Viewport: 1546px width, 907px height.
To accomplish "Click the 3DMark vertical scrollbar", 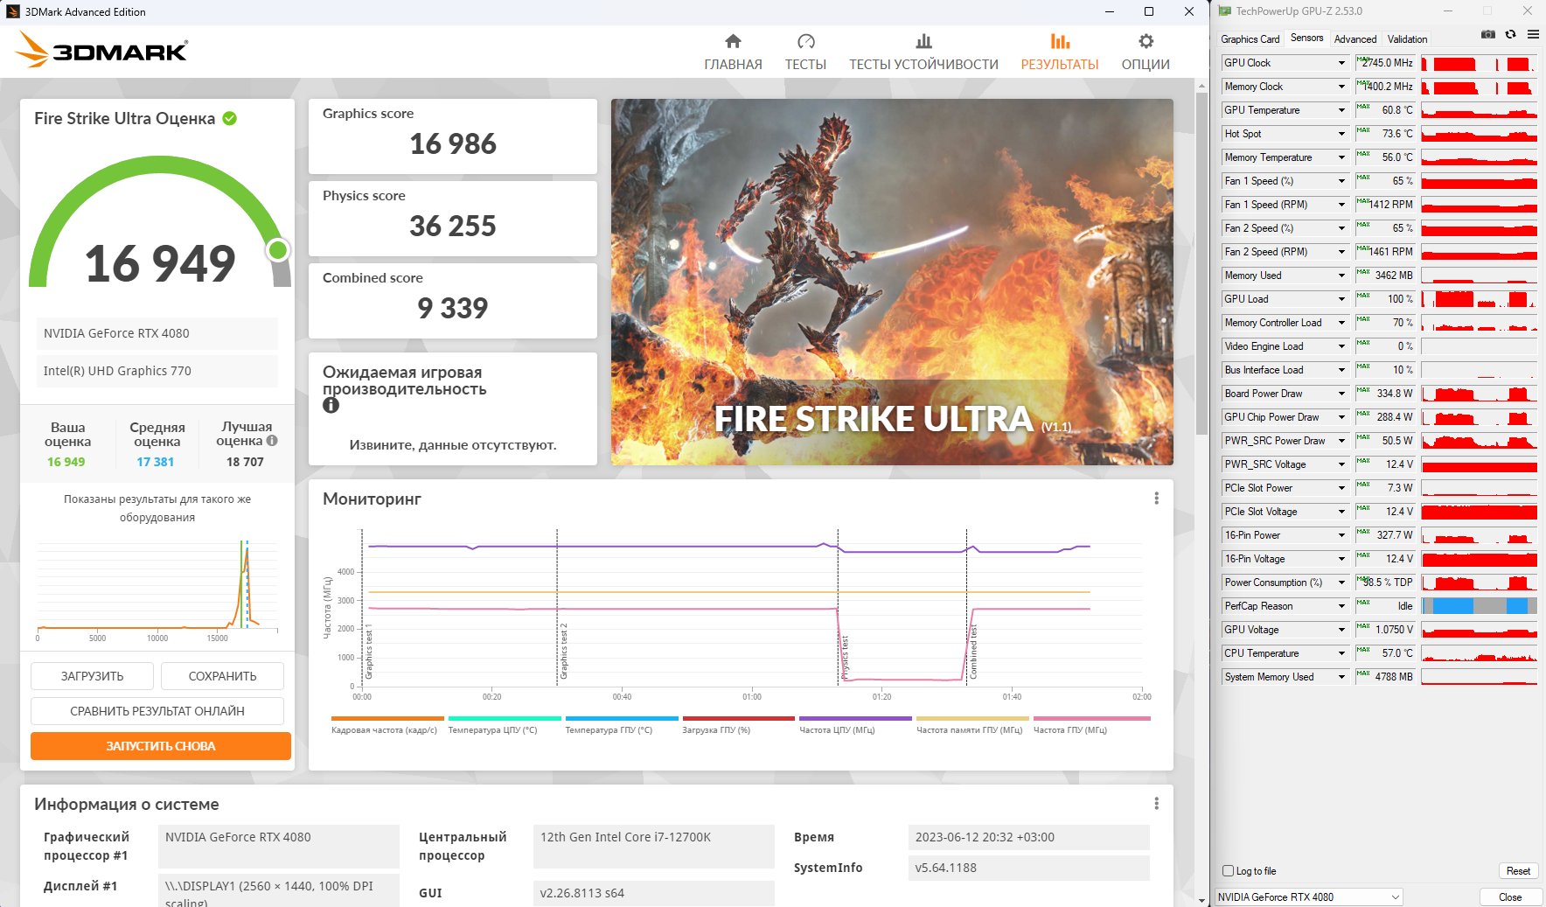I will tap(1201, 262).
